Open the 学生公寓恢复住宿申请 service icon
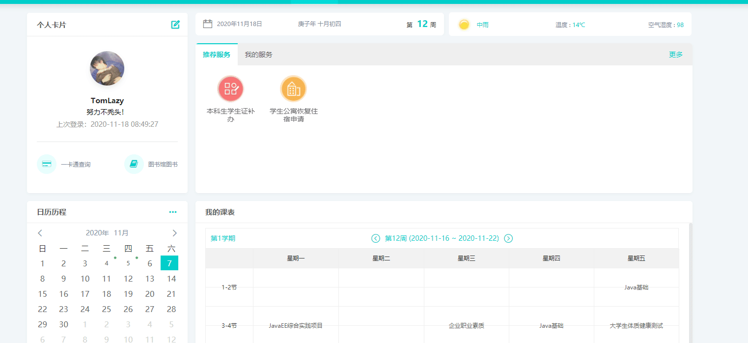This screenshot has width=748, height=343. pyautogui.click(x=293, y=88)
